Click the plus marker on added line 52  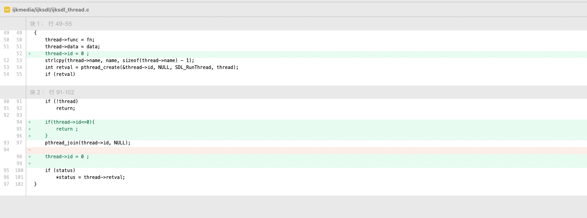29,53
